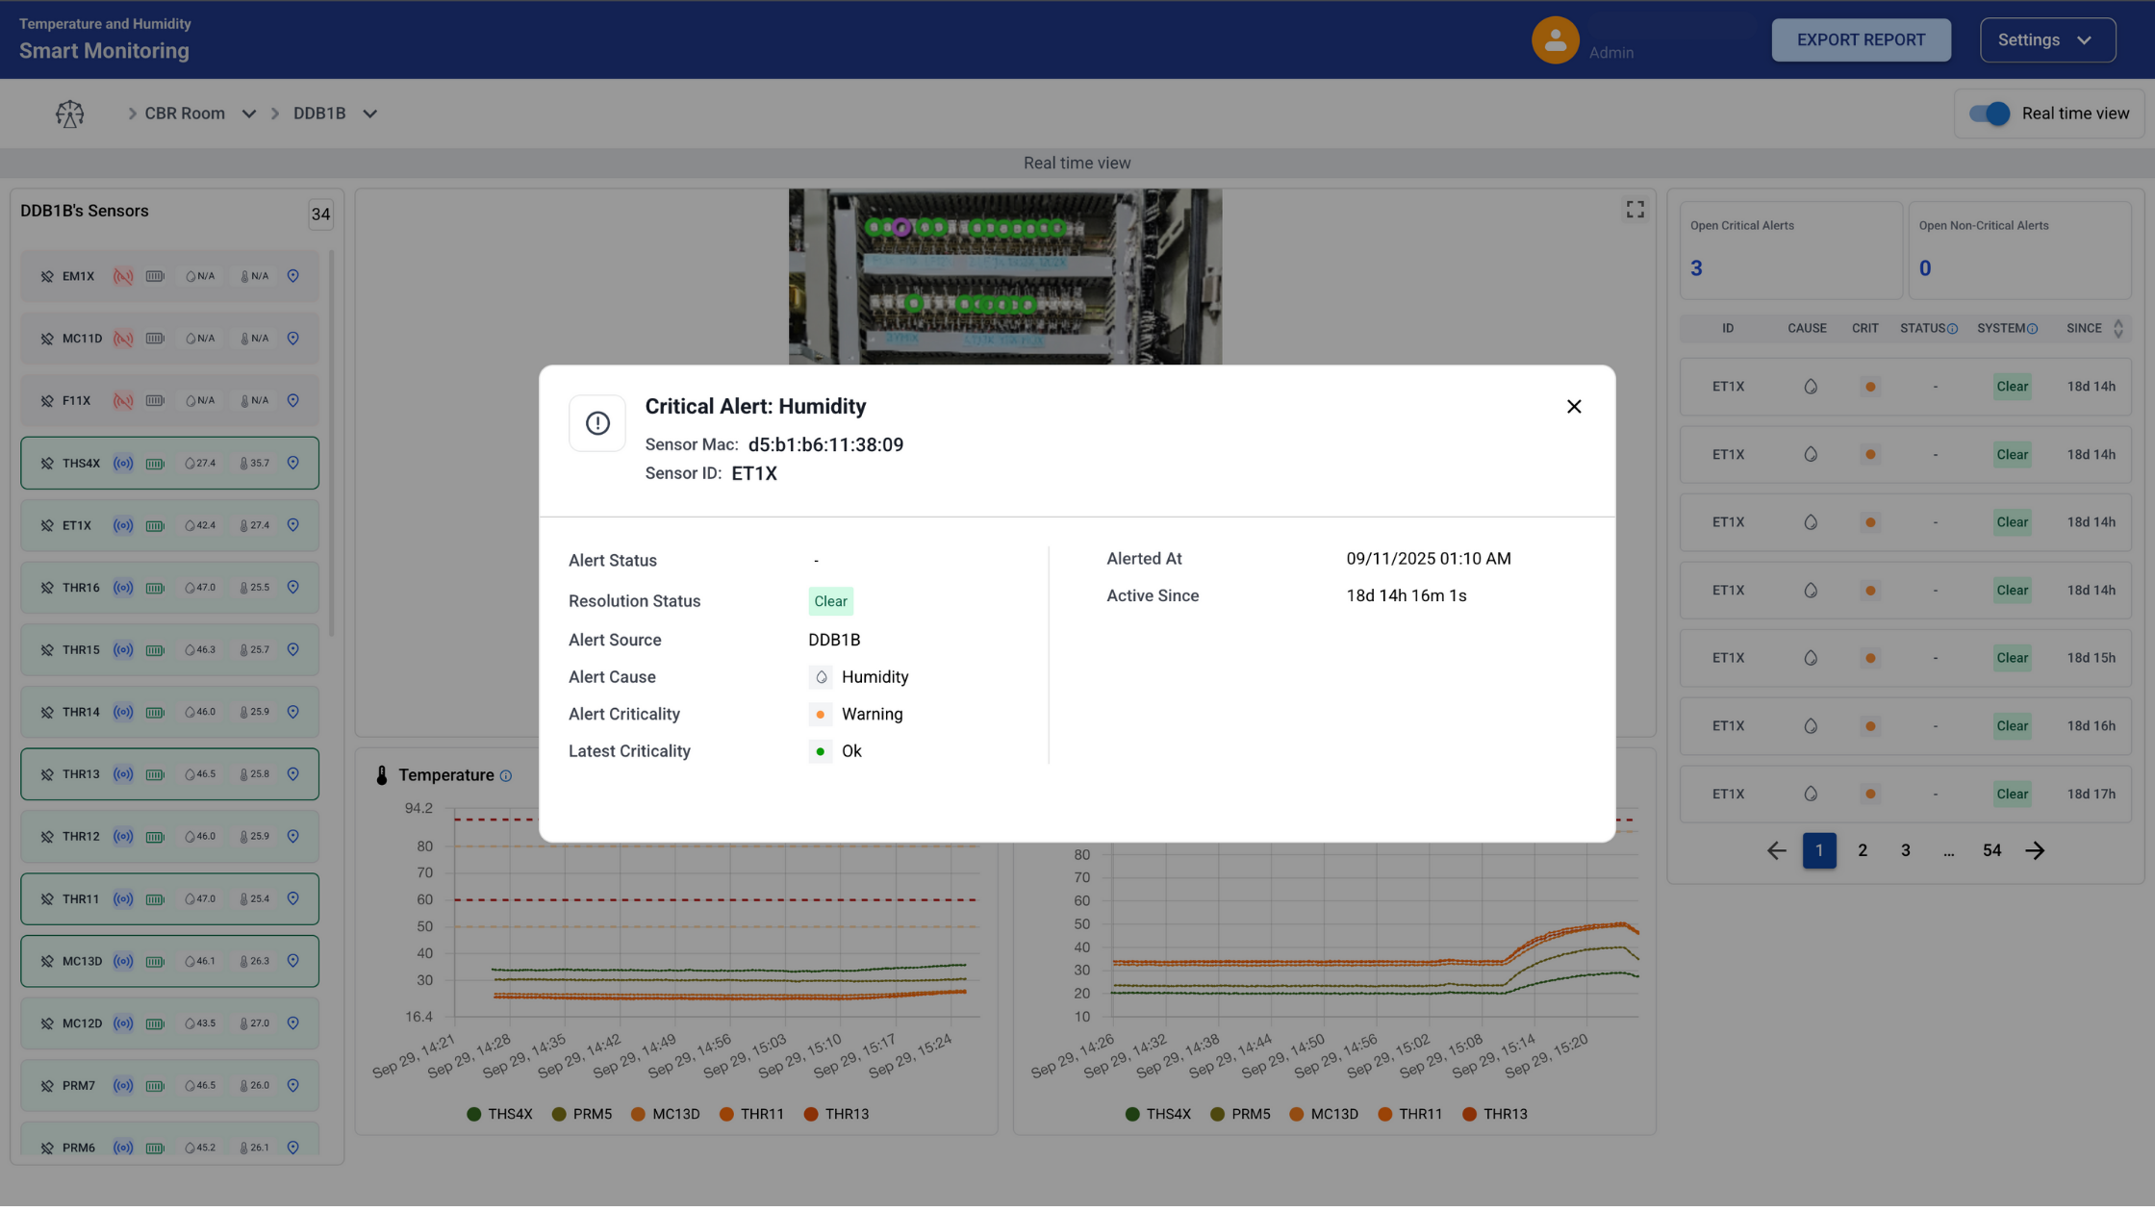
Task: Click the SYSTEM column info icon
Action: [x=2032, y=329]
